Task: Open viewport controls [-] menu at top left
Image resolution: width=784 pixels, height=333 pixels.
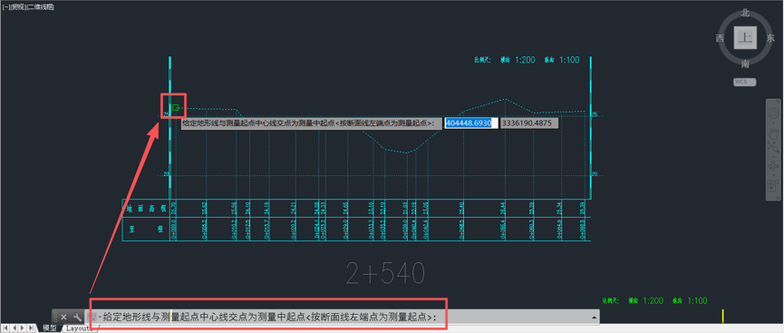Action: (x=5, y=6)
